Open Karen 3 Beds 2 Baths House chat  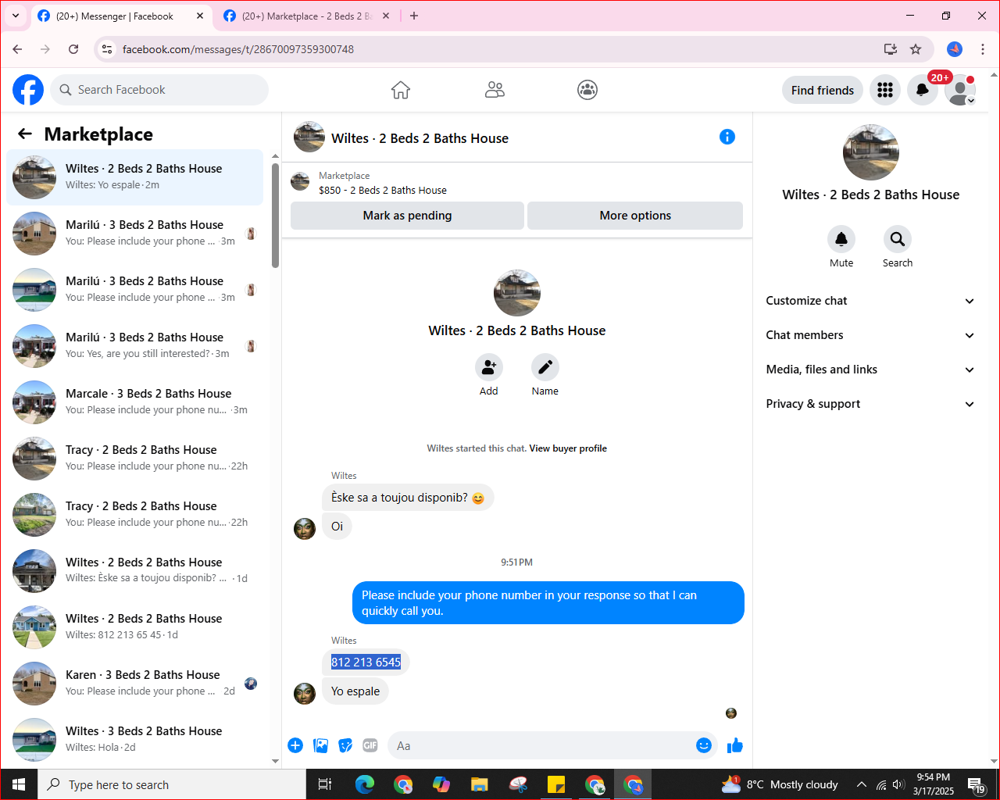pos(135,684)
